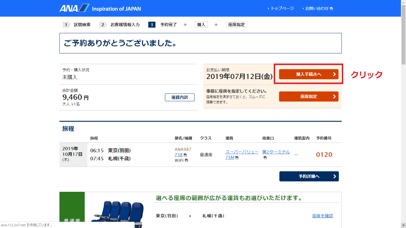Viewport: 406px width, 228px height.
Task: Click chevron arrow on 予約詳細へ button
Action: (x=334, y=176)
